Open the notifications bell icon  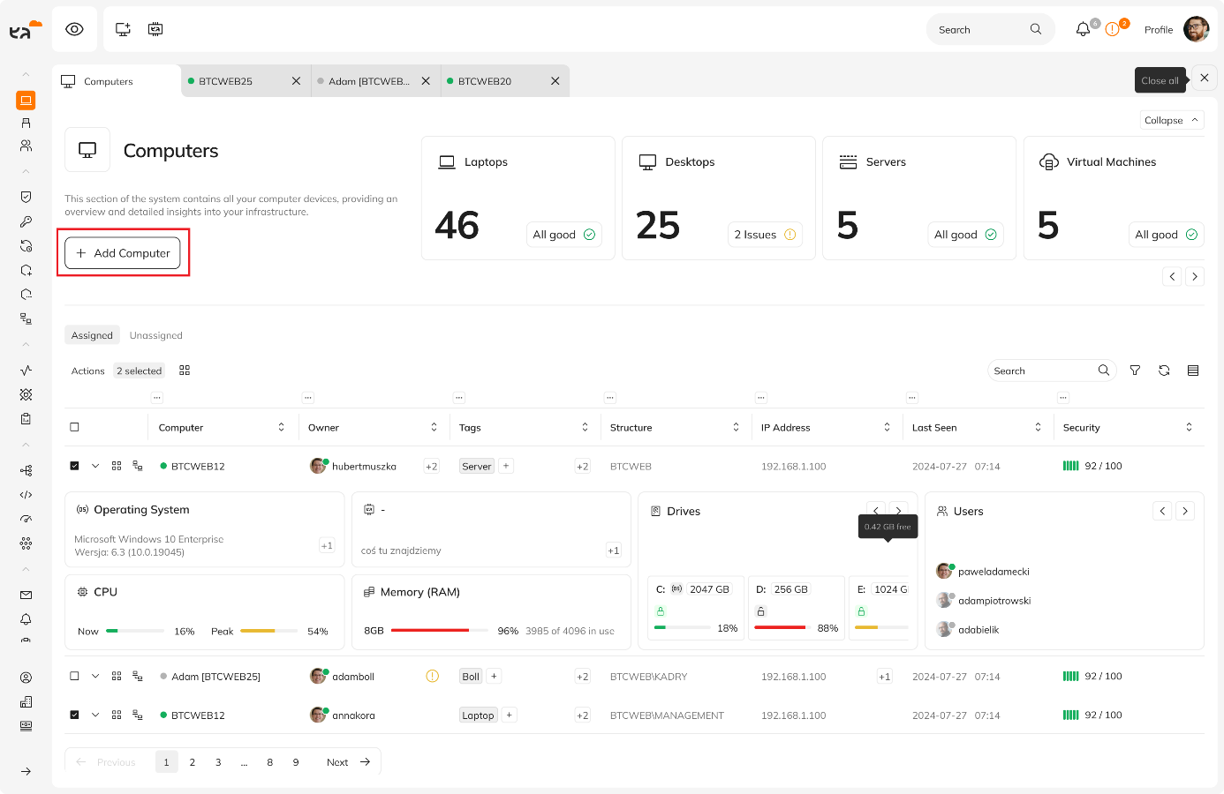[1083, 29]
